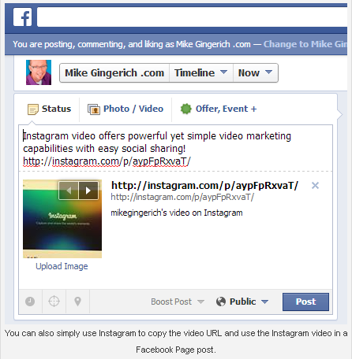Click the Instagram video preview thumbnail
Viewport: 352px width, 359px height.
pos(62,219)
